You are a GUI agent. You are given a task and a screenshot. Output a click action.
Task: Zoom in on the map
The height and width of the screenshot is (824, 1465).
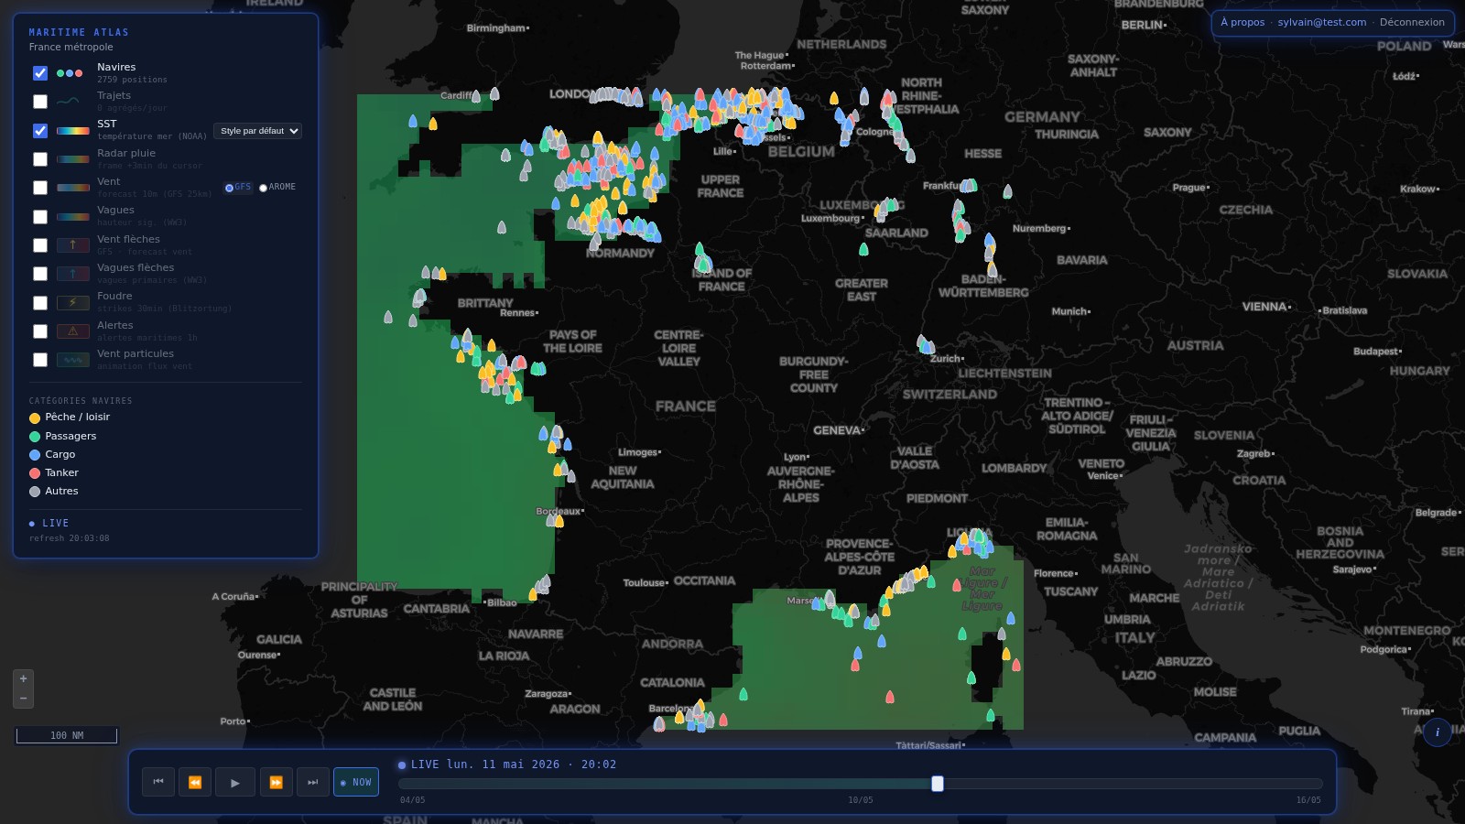[24, 679]
